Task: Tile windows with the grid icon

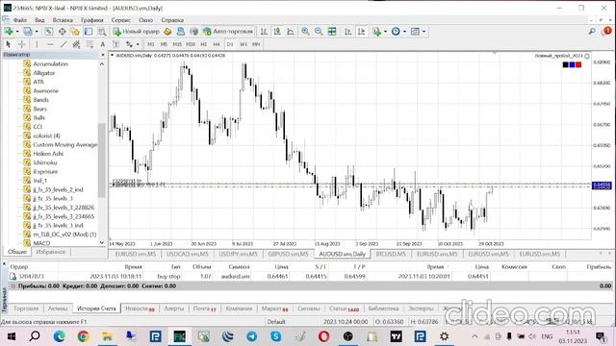Action: [x=332, y=32]
